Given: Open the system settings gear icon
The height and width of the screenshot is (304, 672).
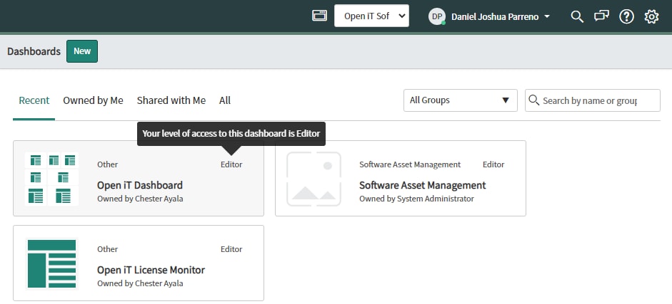Looking at the screenshot, I should tap(651, 16).
